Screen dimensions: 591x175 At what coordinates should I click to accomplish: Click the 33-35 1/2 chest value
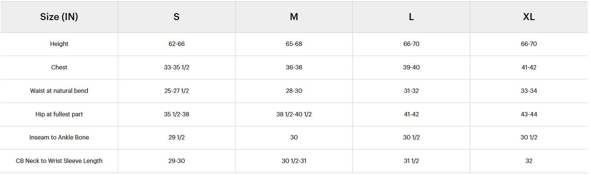coord(177,67)
